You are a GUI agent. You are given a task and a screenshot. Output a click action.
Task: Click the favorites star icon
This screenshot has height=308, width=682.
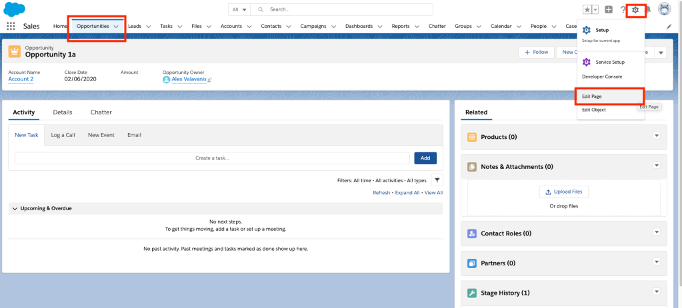pyautogui.click(x=587, y=10)
